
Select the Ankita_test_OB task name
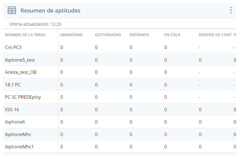pos(21,72)
